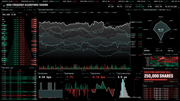This screenshot has width=180, height=101.
Task: Click the Signal Matrix panel title
Action: [148, 54]
